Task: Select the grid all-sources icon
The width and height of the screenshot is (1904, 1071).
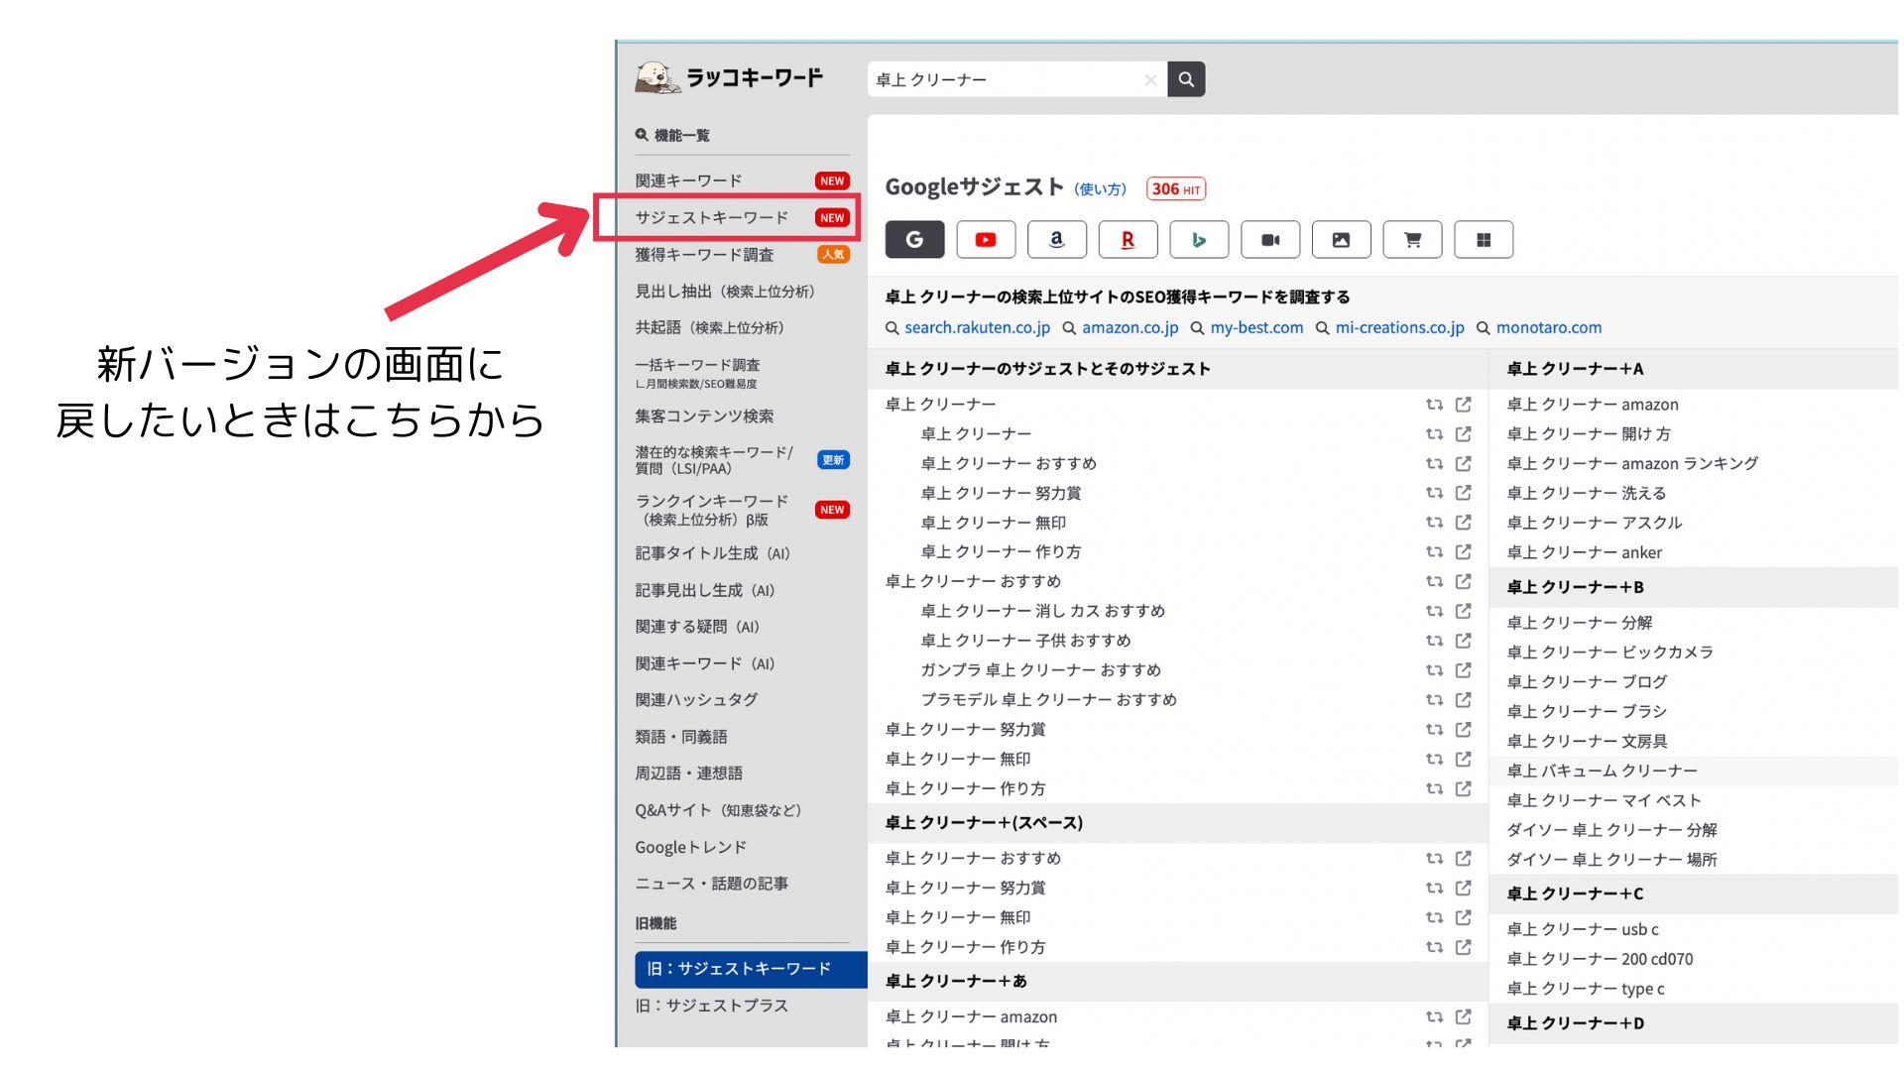Action: pos(1484,240)
